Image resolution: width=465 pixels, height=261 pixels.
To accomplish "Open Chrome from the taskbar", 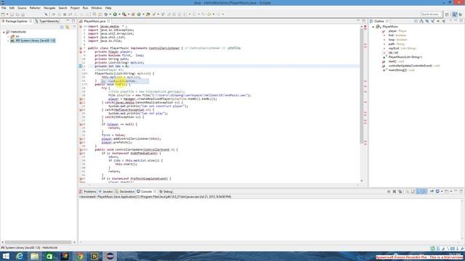I will pos(80,256).
